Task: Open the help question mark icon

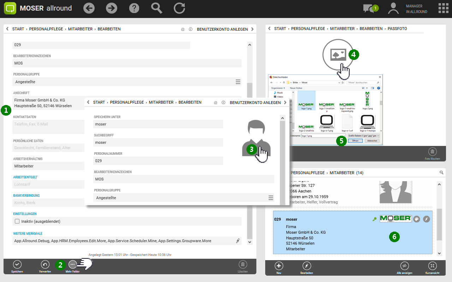Action: point(134,8)
